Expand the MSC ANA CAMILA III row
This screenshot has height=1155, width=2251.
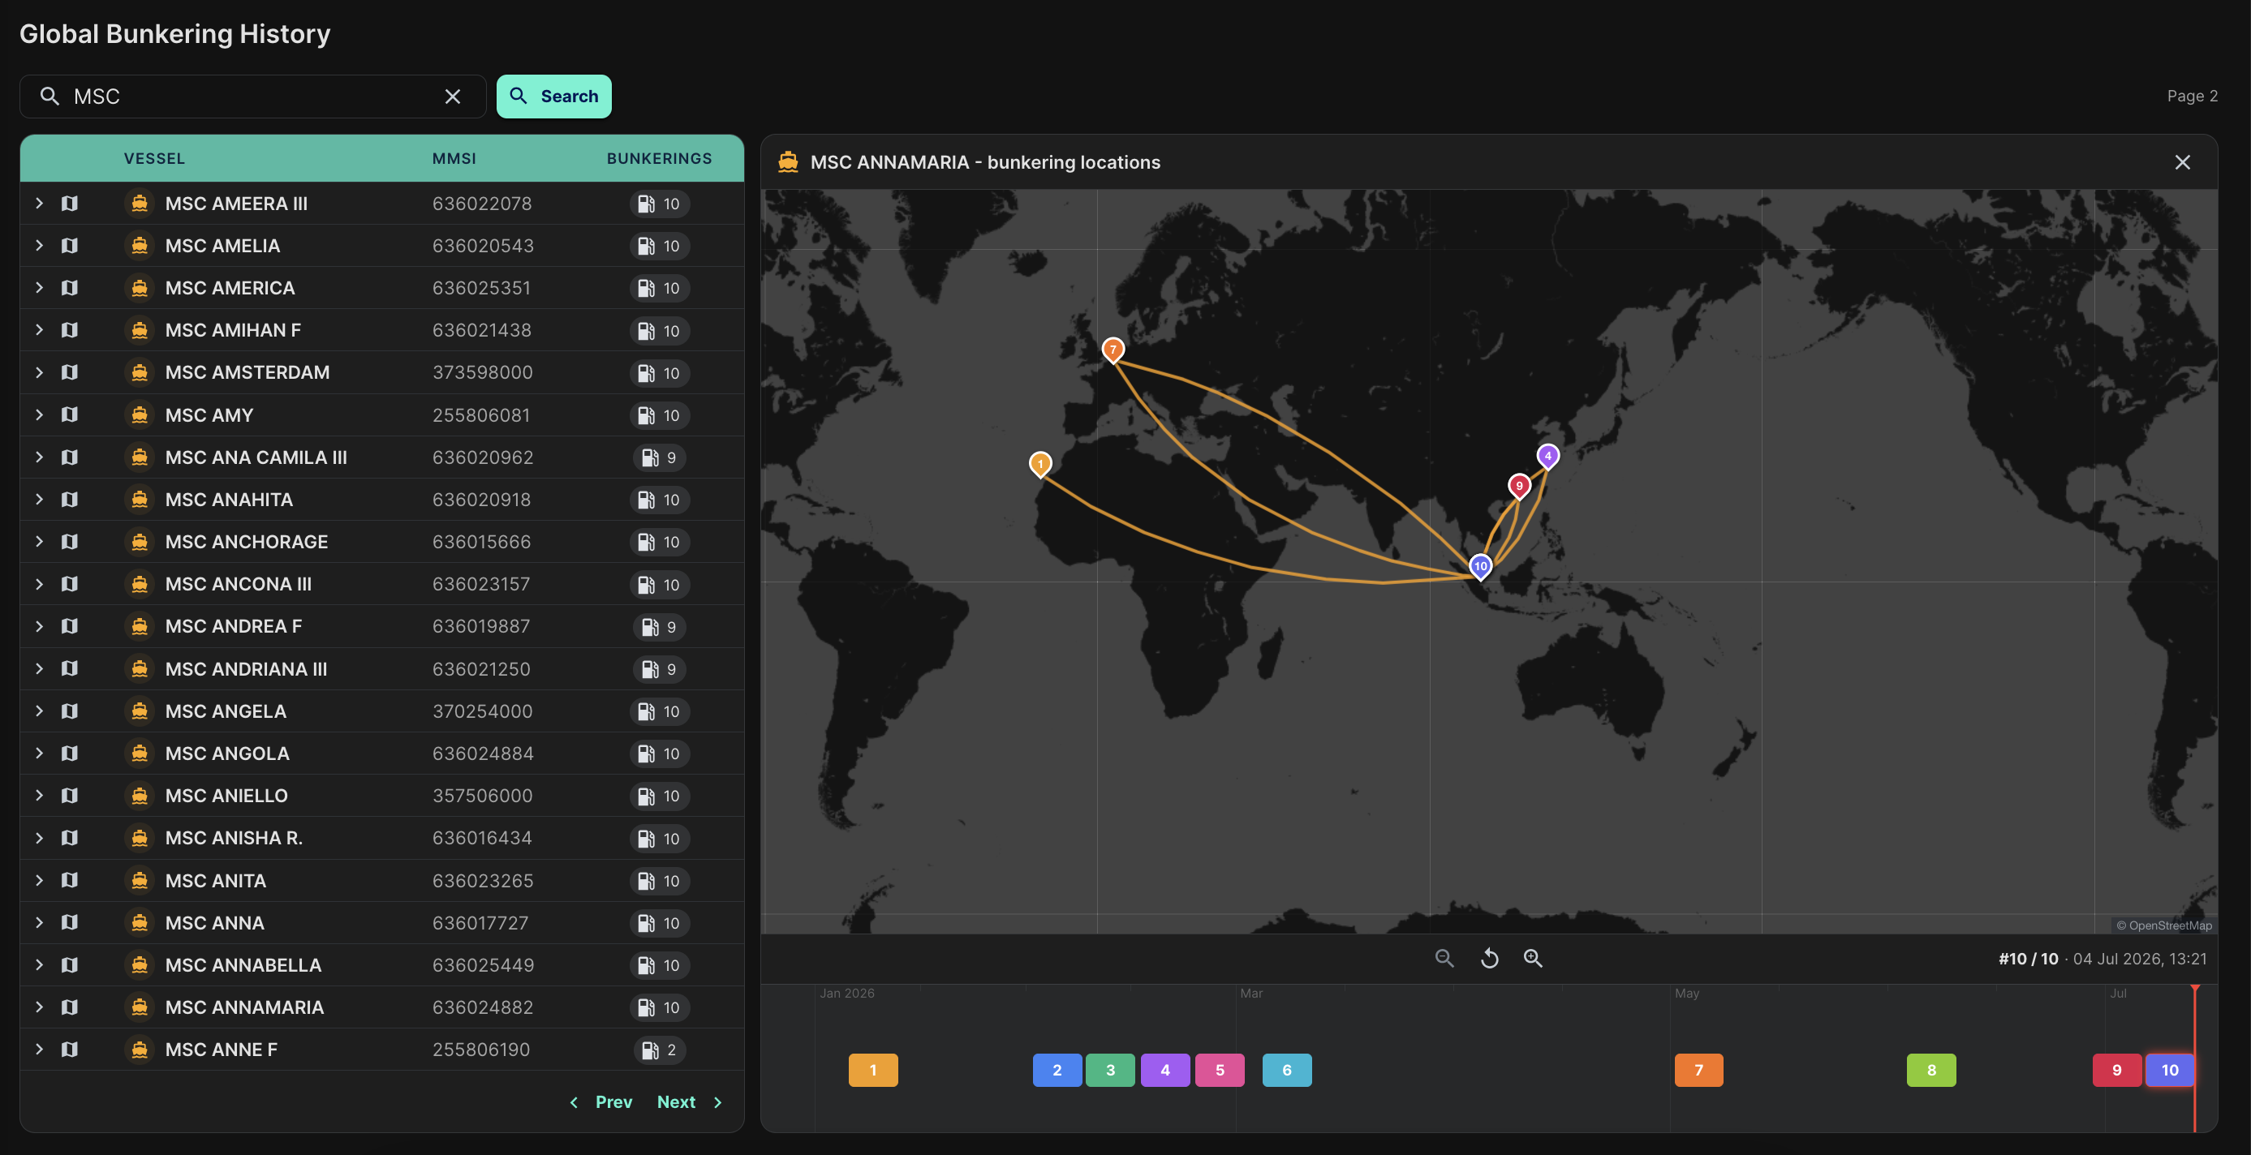(39, 457)
